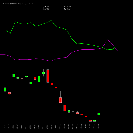Click the 14 Aug date label

click(x=98, y=127)
